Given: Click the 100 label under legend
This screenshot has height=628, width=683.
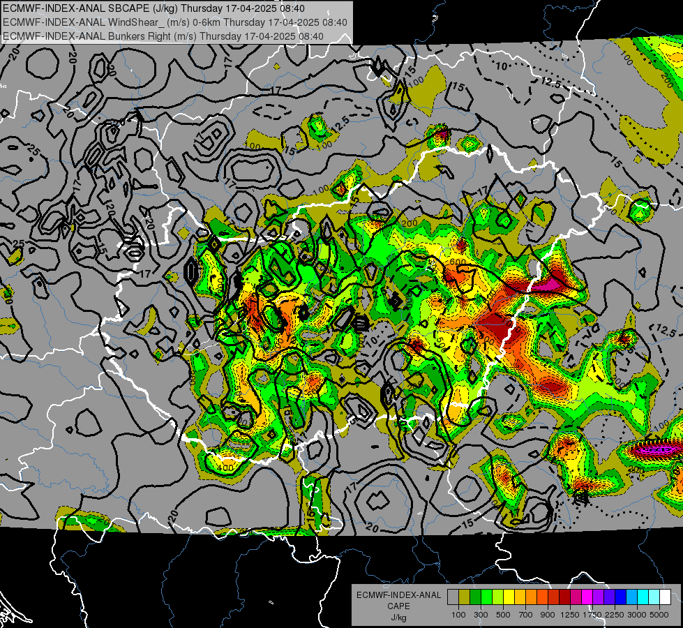Looking at the screenshot, I should pyautogui.click(x=458, y=615).
